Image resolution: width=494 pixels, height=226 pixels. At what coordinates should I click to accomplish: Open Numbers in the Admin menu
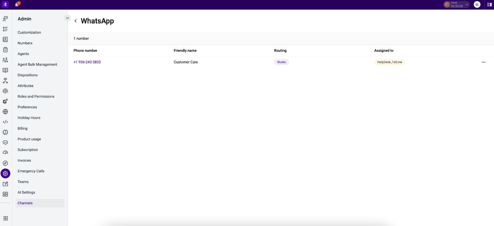click(x=25, y=43)
